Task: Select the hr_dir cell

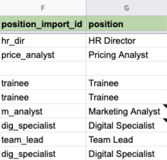Action: tap(43, 41)
